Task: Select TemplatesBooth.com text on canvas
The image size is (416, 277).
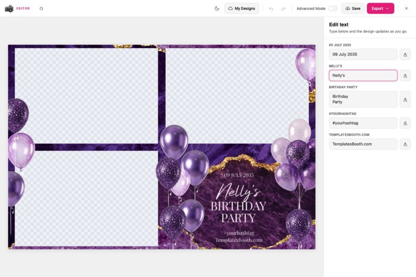Action: click(239, 240)
